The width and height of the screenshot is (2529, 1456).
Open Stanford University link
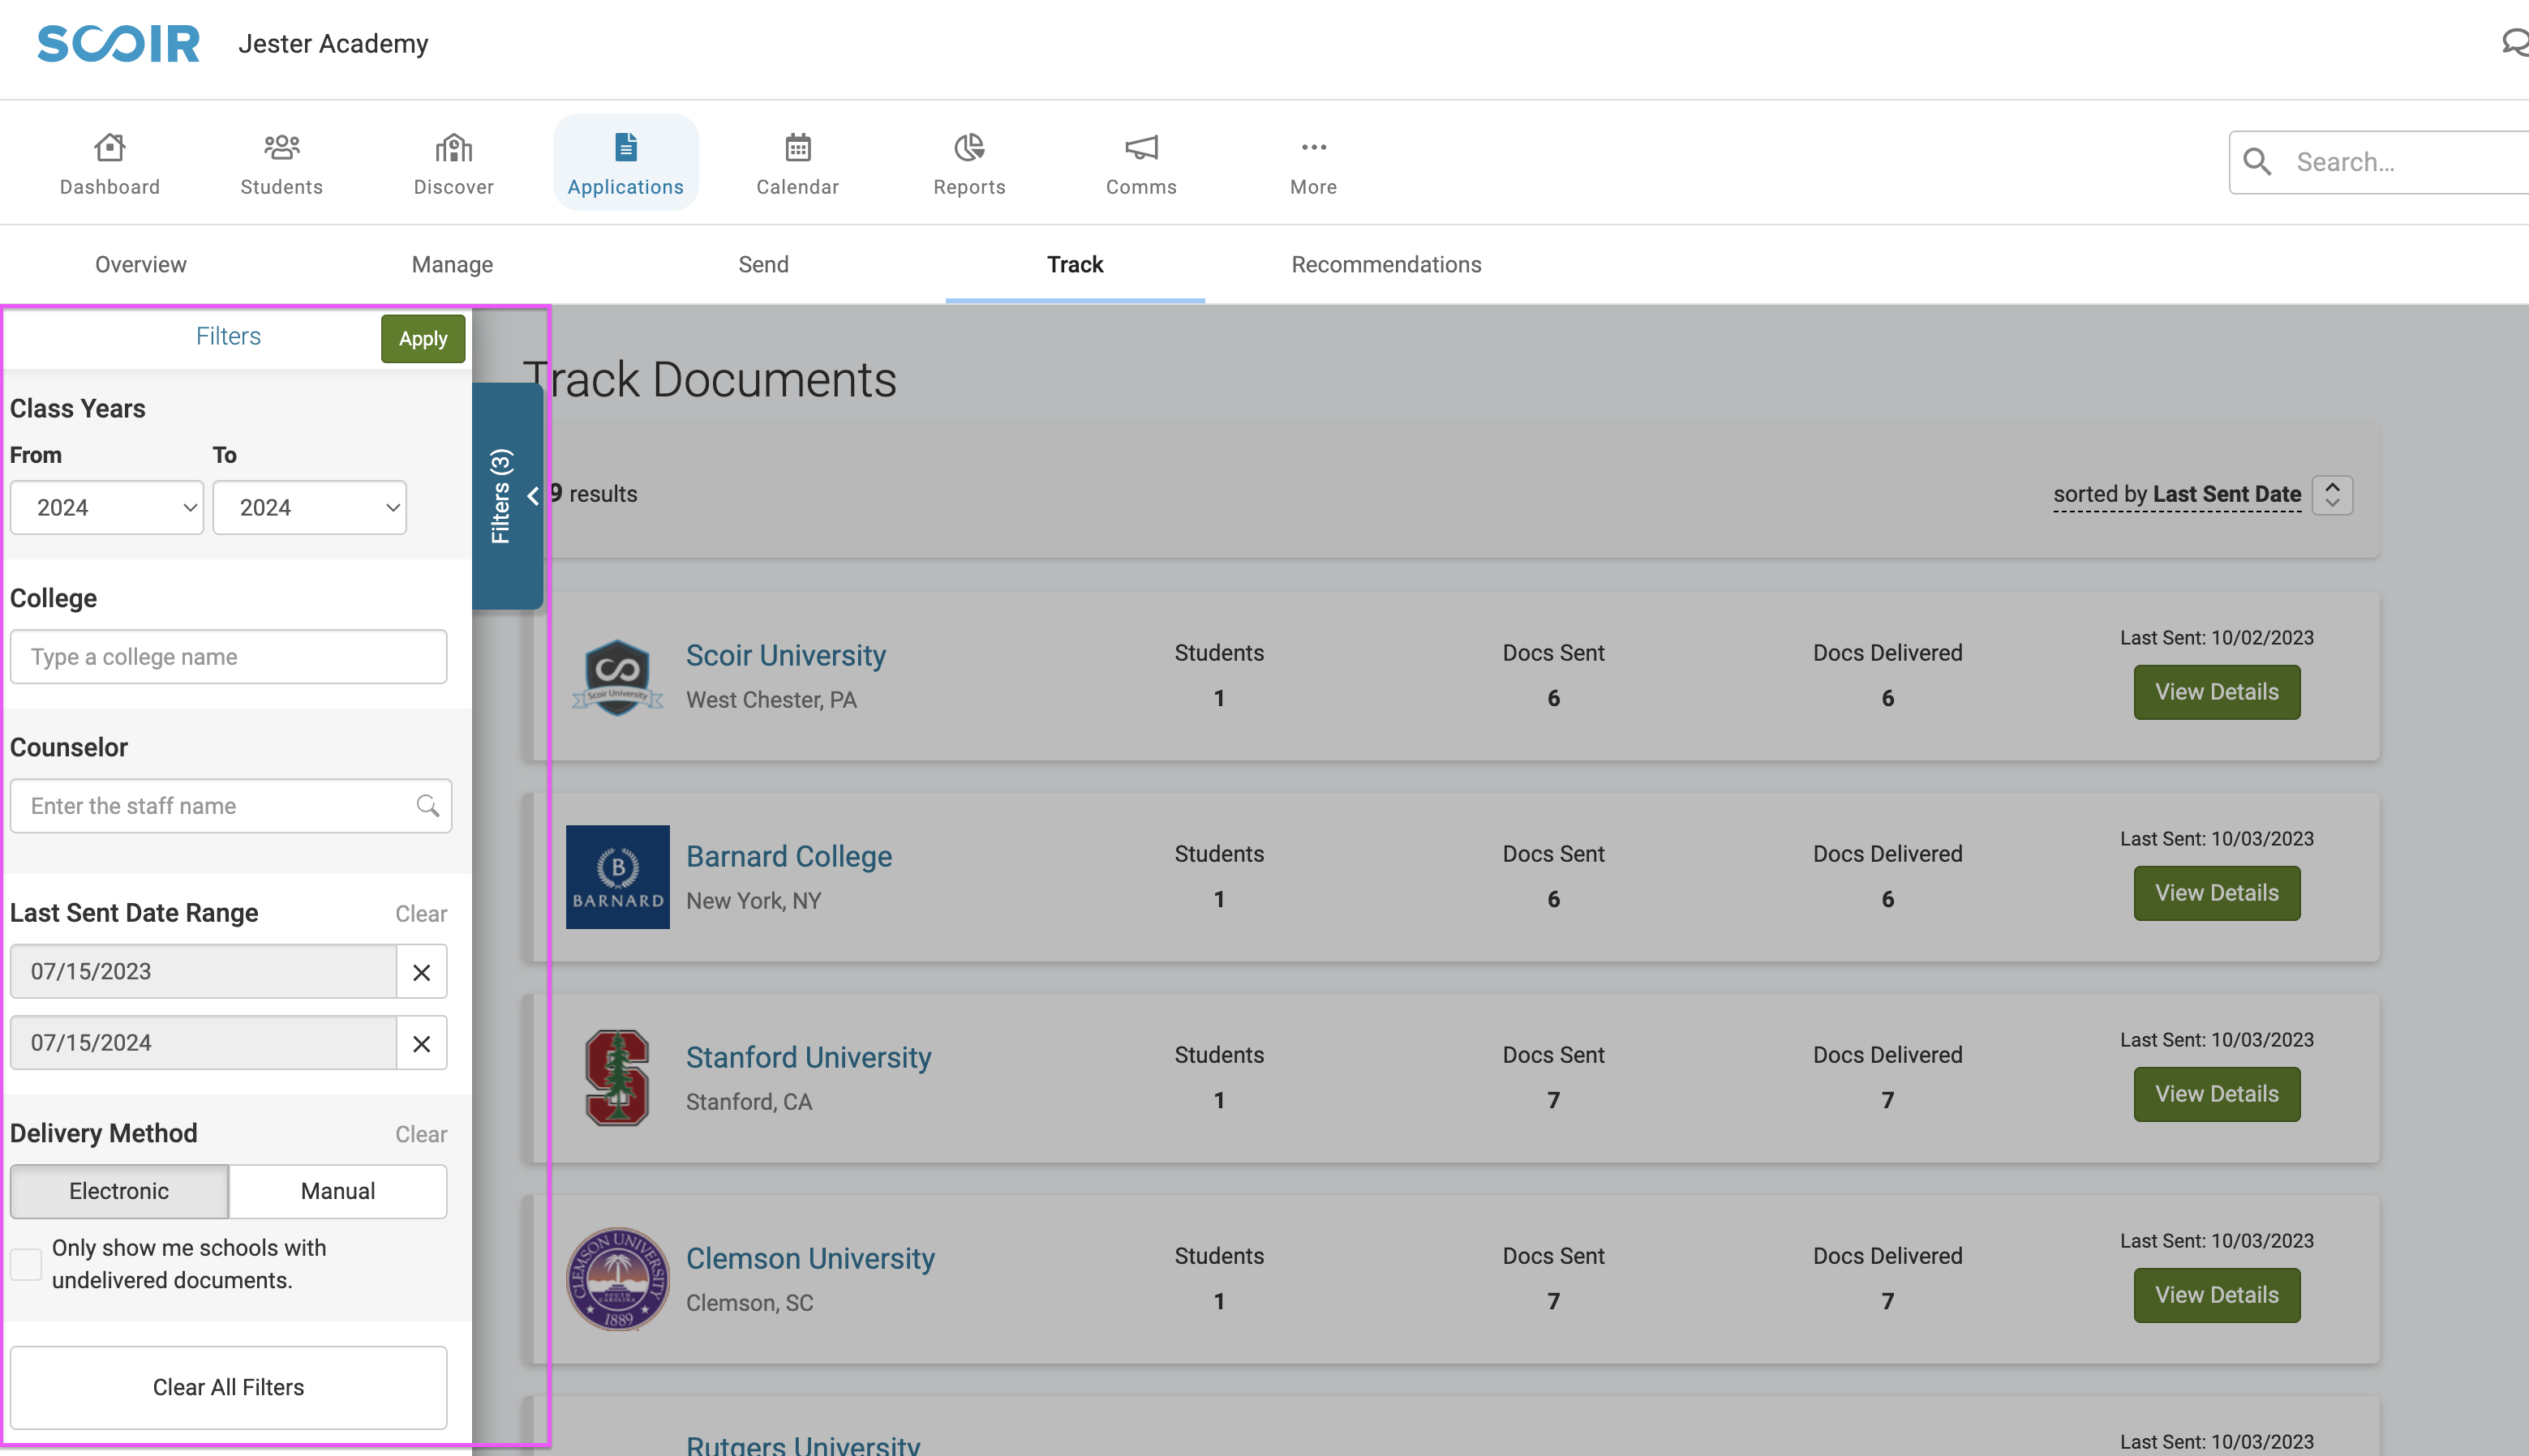(809, 1057)
